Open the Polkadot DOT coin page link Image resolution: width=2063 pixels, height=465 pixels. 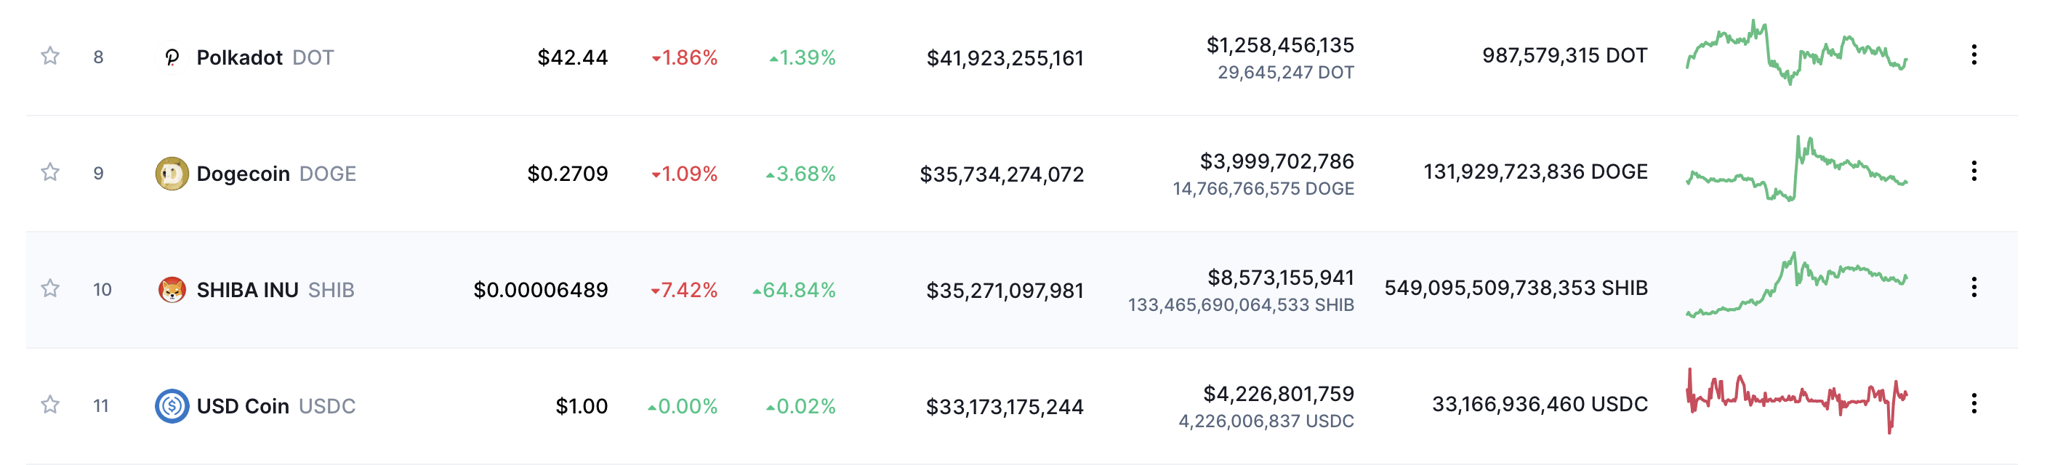(x=265, y=57)
